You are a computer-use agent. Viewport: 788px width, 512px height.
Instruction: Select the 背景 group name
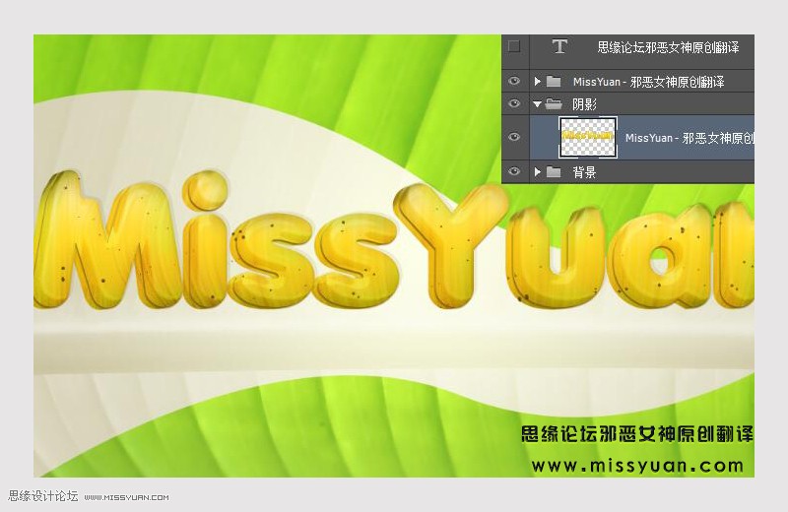pyautogui.click(x=584, y=172)
